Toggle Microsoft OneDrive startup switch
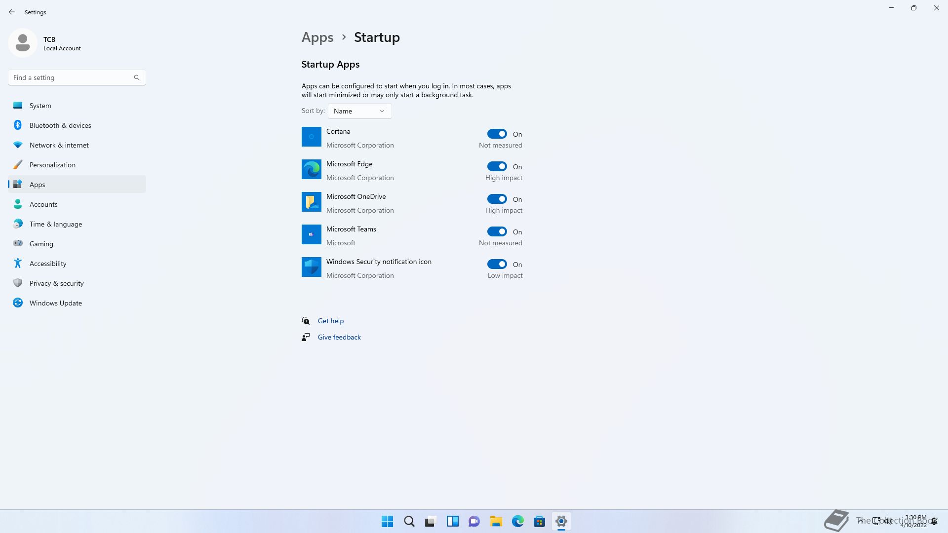The image size is (948, 533). coord(497,199)
